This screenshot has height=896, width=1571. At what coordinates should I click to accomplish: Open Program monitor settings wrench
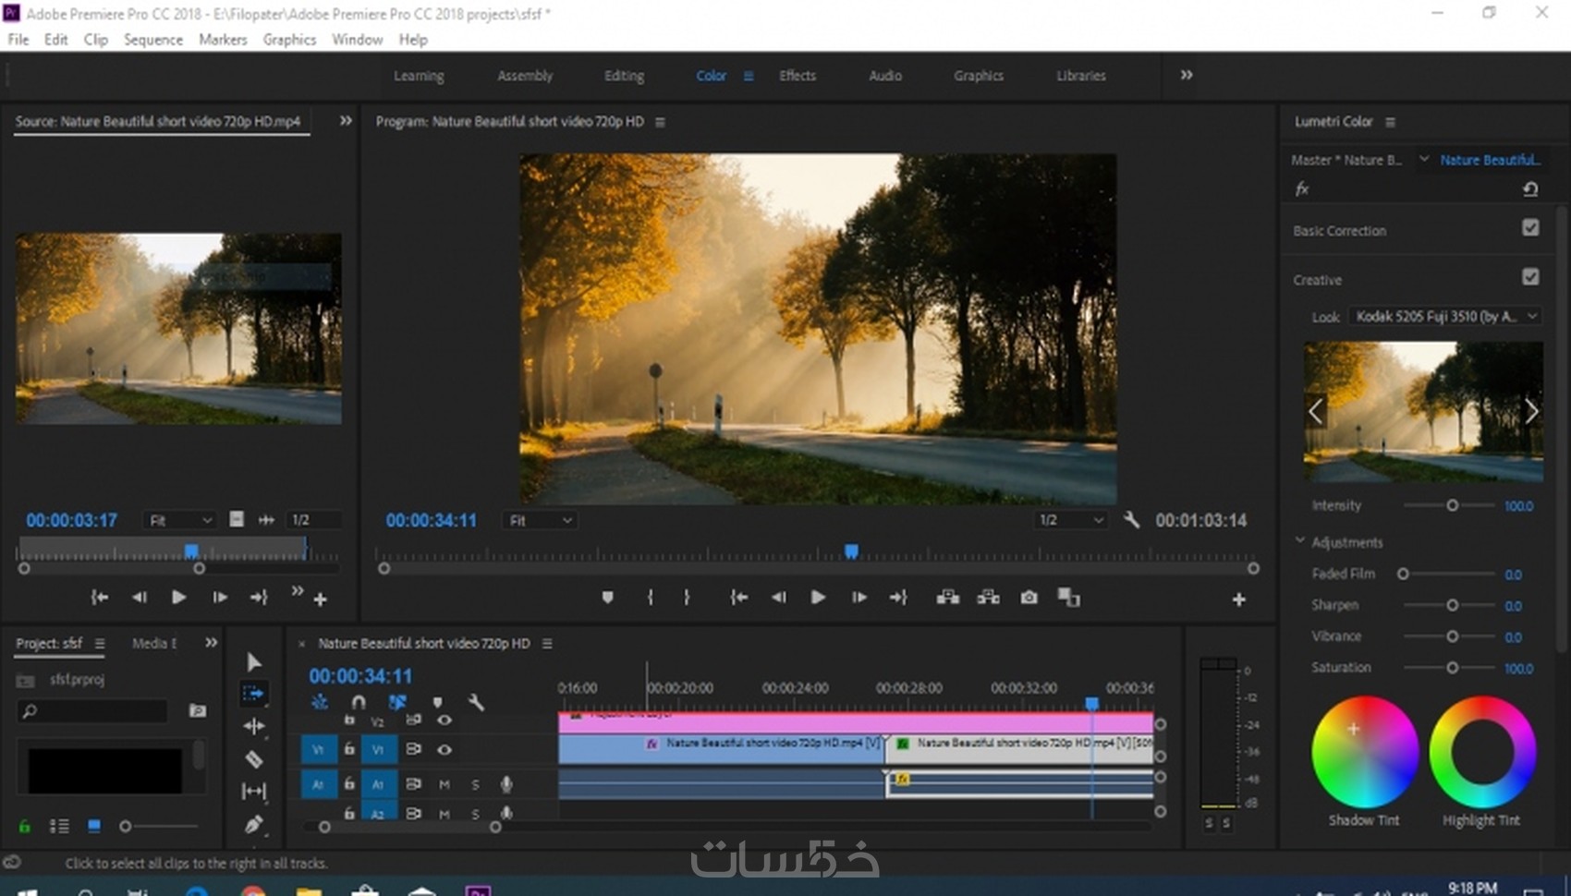1131,520
